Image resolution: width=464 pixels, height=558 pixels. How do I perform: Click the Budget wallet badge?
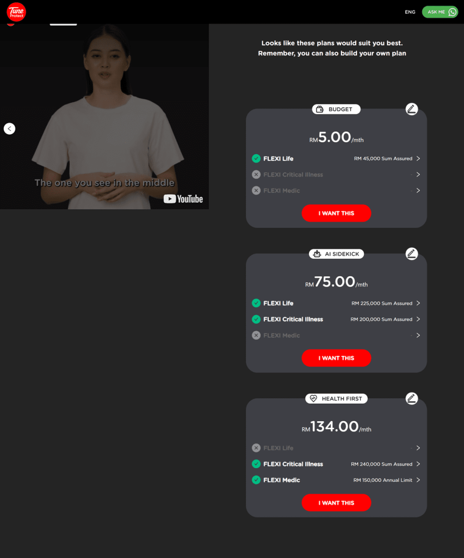[336, 109]
